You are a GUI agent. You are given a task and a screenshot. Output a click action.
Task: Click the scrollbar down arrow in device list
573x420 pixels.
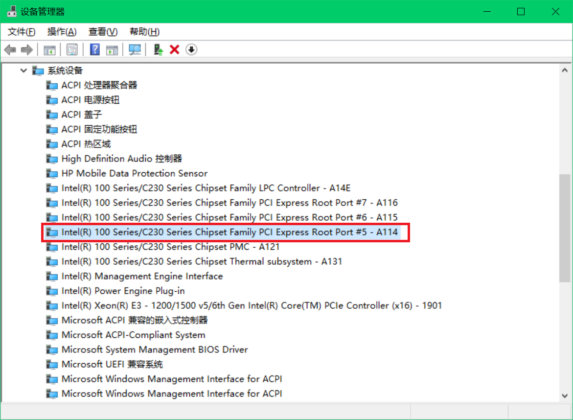[565, 396]
